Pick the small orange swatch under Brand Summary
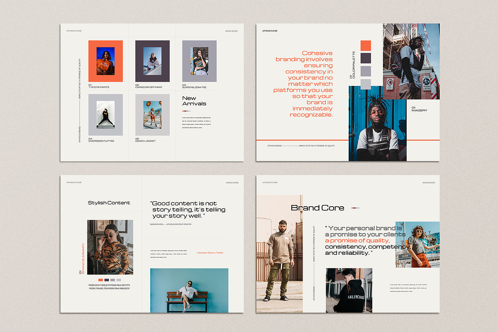Image resolution: width=498 pixels, height=332 pixels. tap(101, 280)
